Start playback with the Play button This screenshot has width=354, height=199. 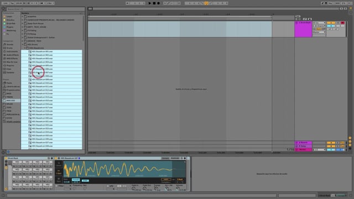(150, 3)
